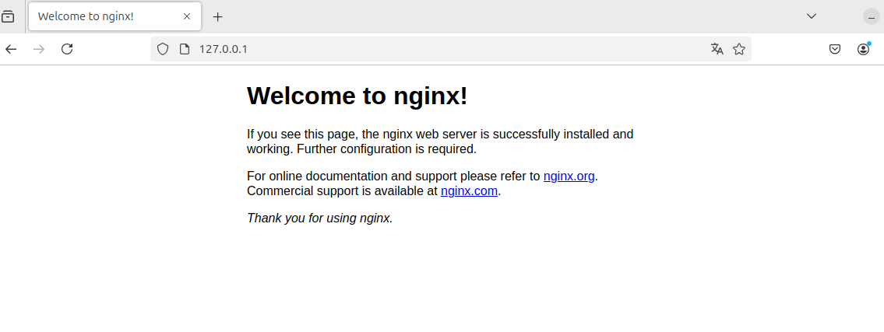Open the Firefox account menu
This screenshot has width=884, height=332.
coord(863,49)
